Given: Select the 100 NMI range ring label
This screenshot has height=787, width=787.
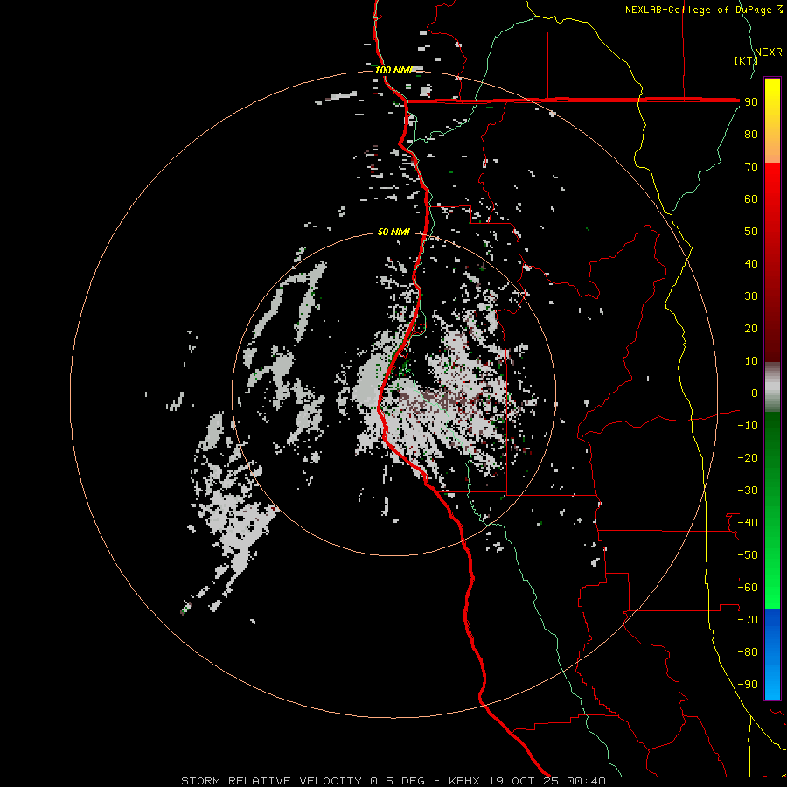Looking at the screenshot, I should point(393,70).
